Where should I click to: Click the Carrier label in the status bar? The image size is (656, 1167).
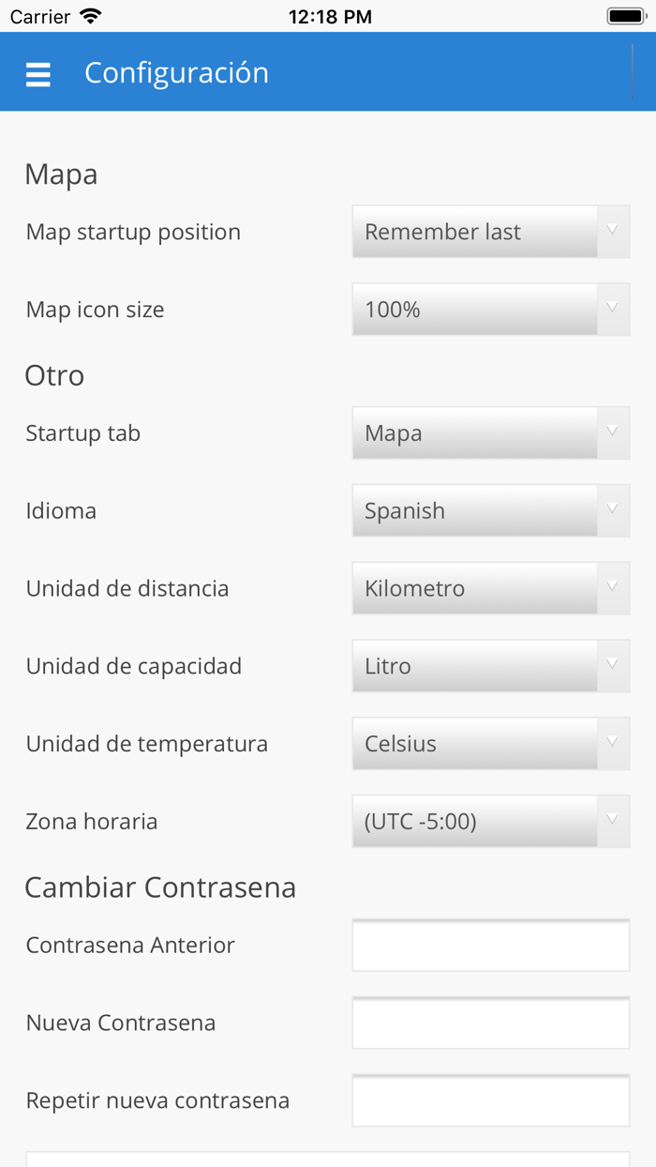click(x=35, y=15)
